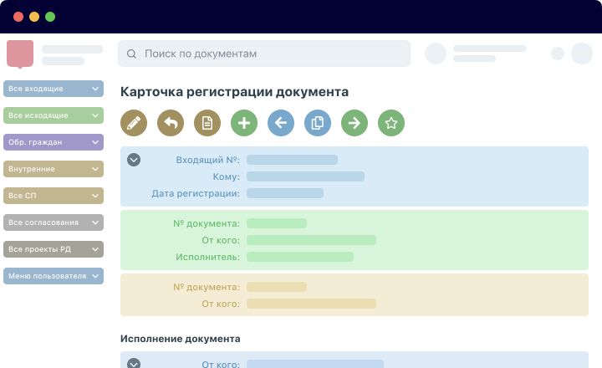The width and height of the screenshot is (602, 368).
Task: Click the Кому value field
Action: tap(305, 176)
